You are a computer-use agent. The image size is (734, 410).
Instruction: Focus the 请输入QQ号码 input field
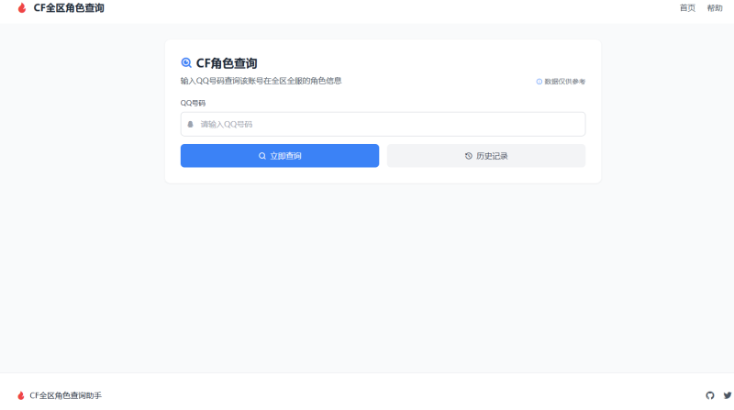point(383,124)
